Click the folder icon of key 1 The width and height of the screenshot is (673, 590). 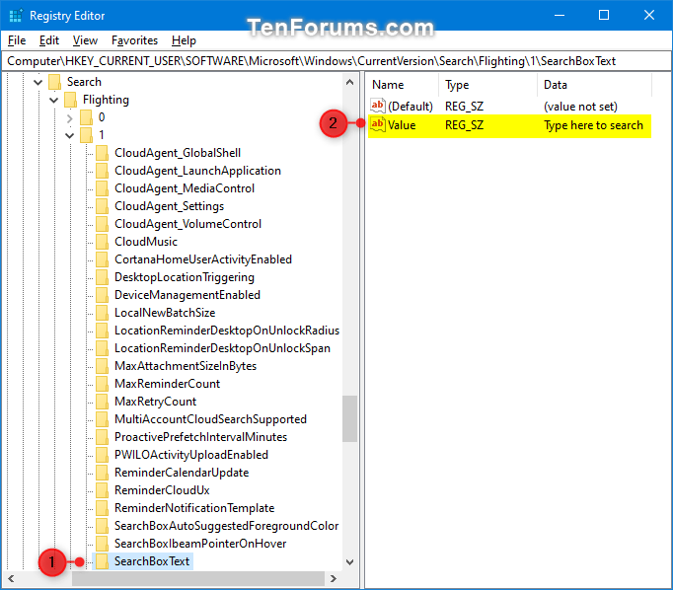point(86,135)
